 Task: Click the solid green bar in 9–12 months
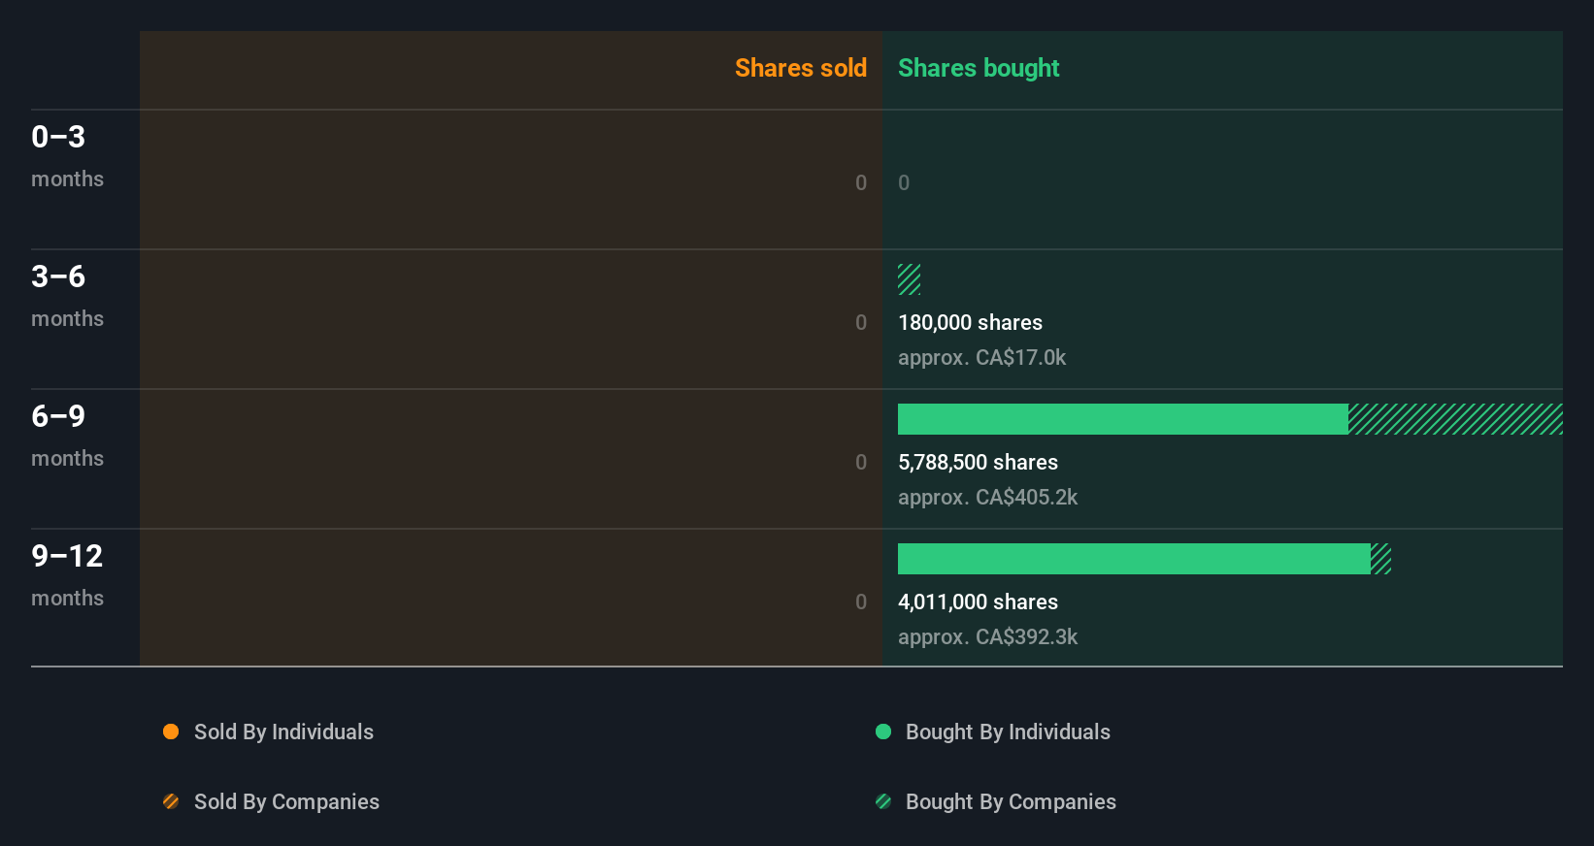(1134, 559)
